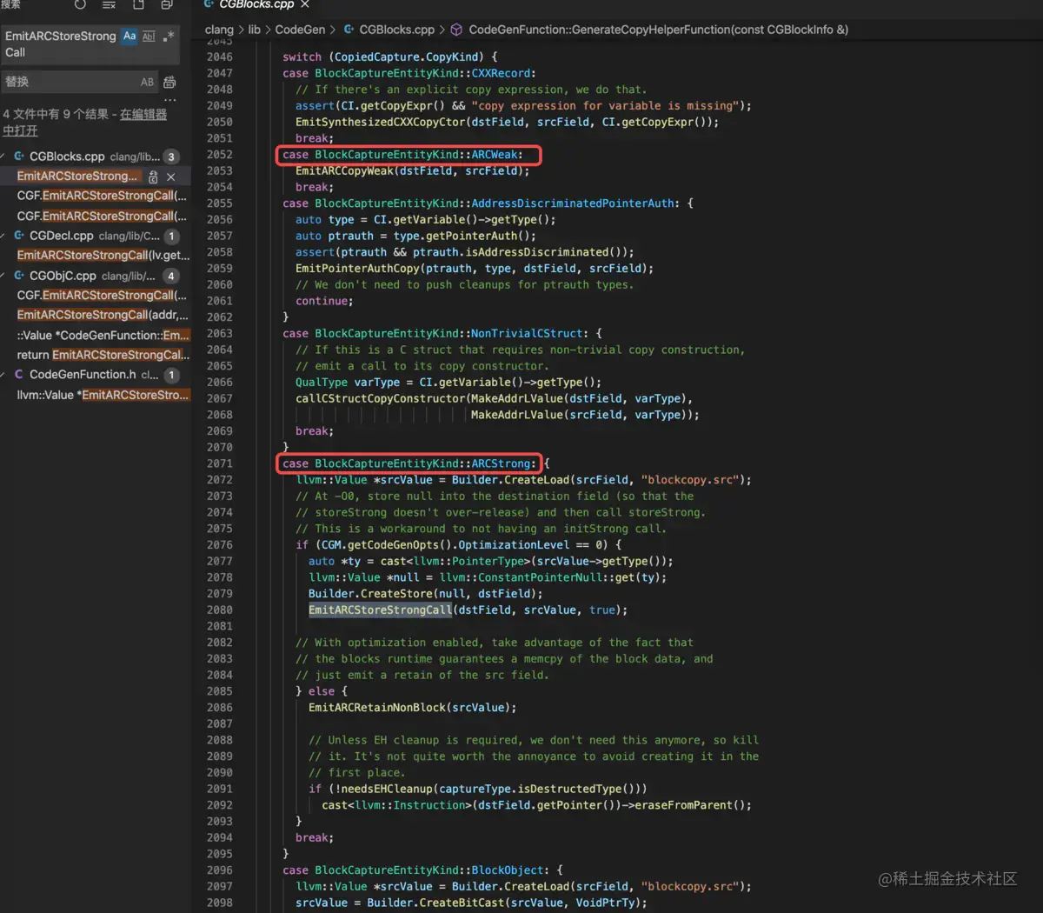Select EmitARCStoreStrongCall(lv.get... result under CGDecl.cpp
This screenshot has width=1043, height=913.
click(103, 256)
